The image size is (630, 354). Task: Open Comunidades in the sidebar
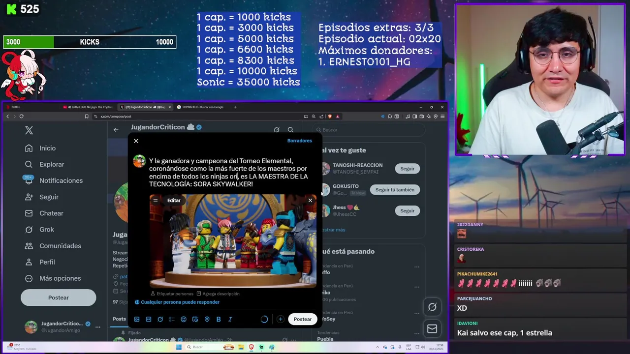[53, 245]
